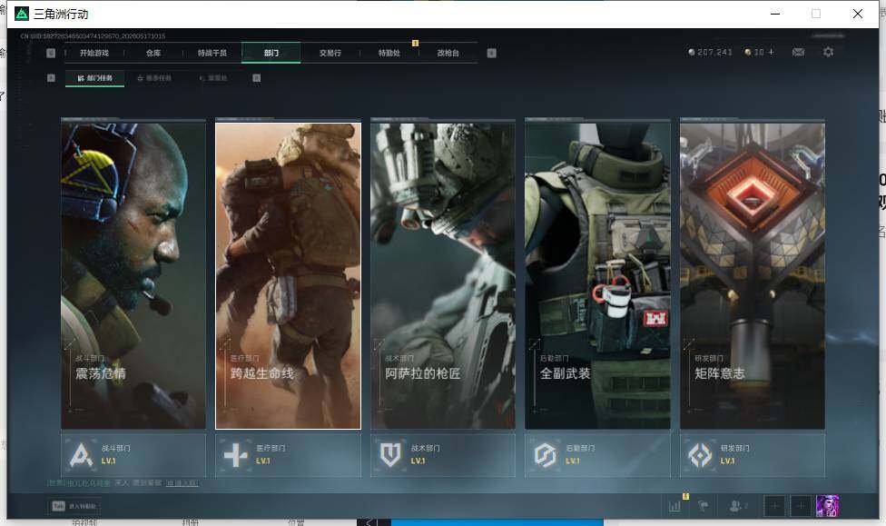
Task: Click the 研发部门 LV.1 level panel
Action: coord(753,455)
